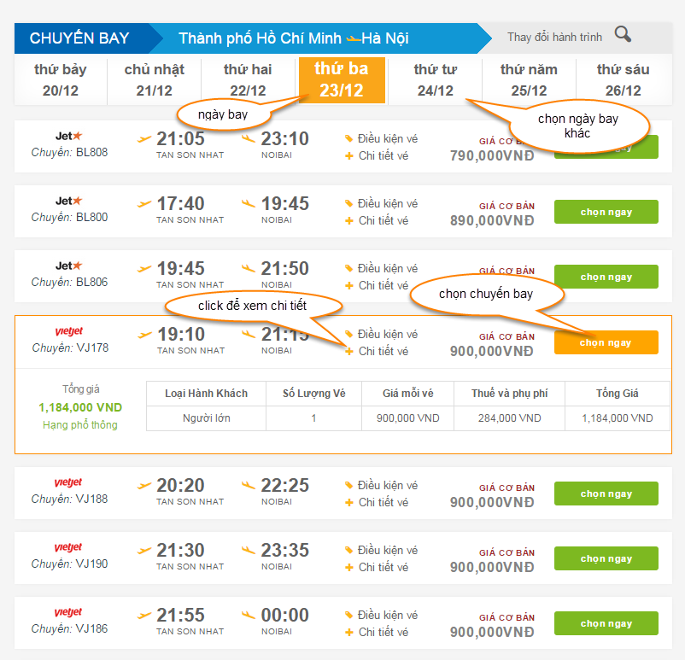This screenshot has width=685, height=660.
Task: Select orange chọn ngay button for VJ178
Action: point(606,342)
